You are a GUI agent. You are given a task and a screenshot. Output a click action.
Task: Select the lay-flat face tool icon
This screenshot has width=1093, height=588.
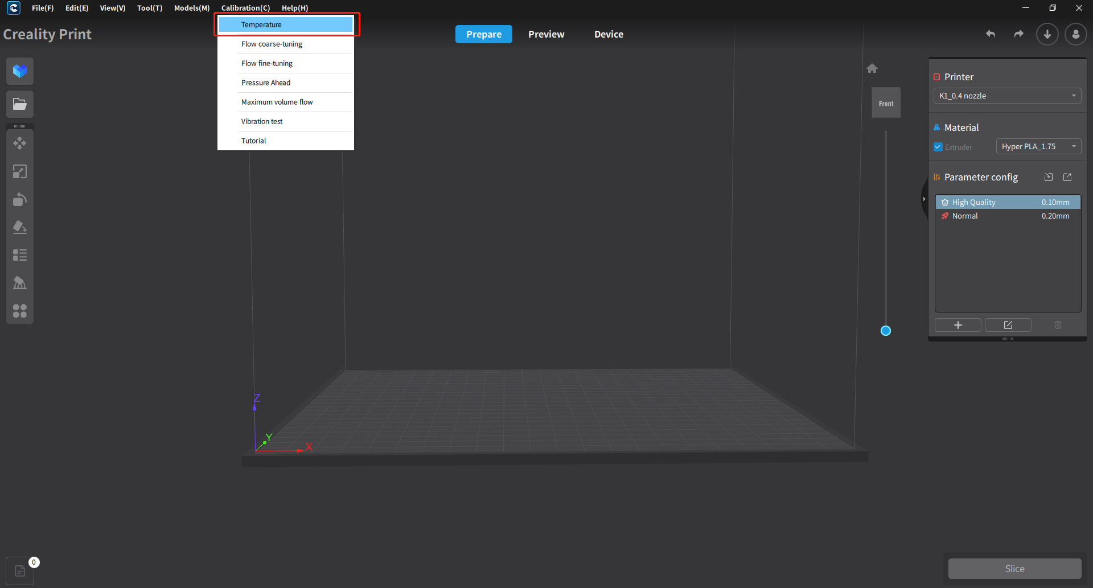point(20,227)
